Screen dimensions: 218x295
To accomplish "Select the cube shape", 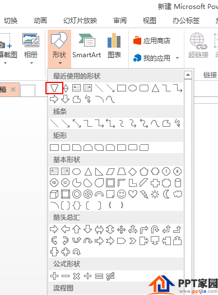I will coord(54,194).
